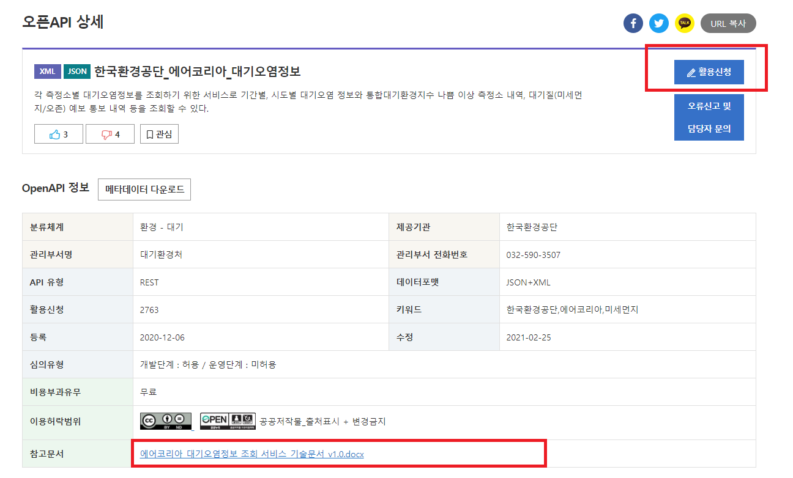This screenshot has width=793, height=478.
Task: Select the 활용신청 count 2763
Action: coord(149,310)
